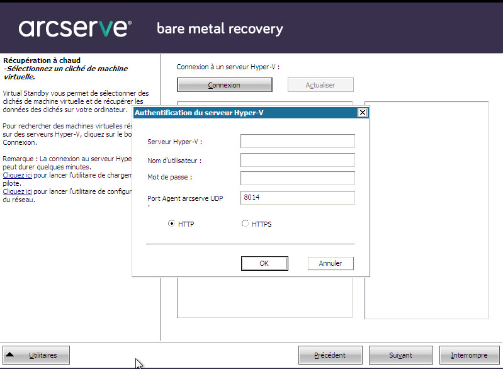The image size is (503, 369).
Task: Close the Hyper-V authentication dialog
Action: [362, 113]
